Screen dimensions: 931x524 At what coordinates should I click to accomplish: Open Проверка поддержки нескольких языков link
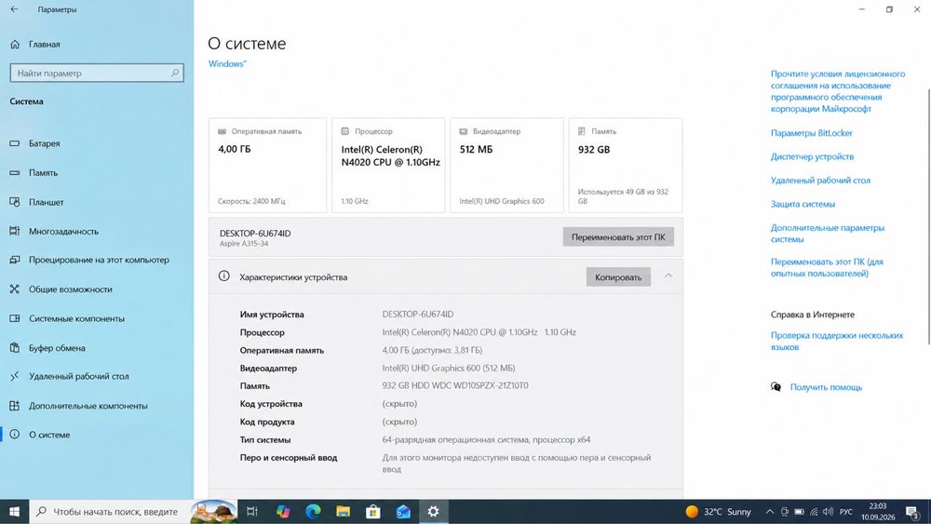(x=837, y=341)
